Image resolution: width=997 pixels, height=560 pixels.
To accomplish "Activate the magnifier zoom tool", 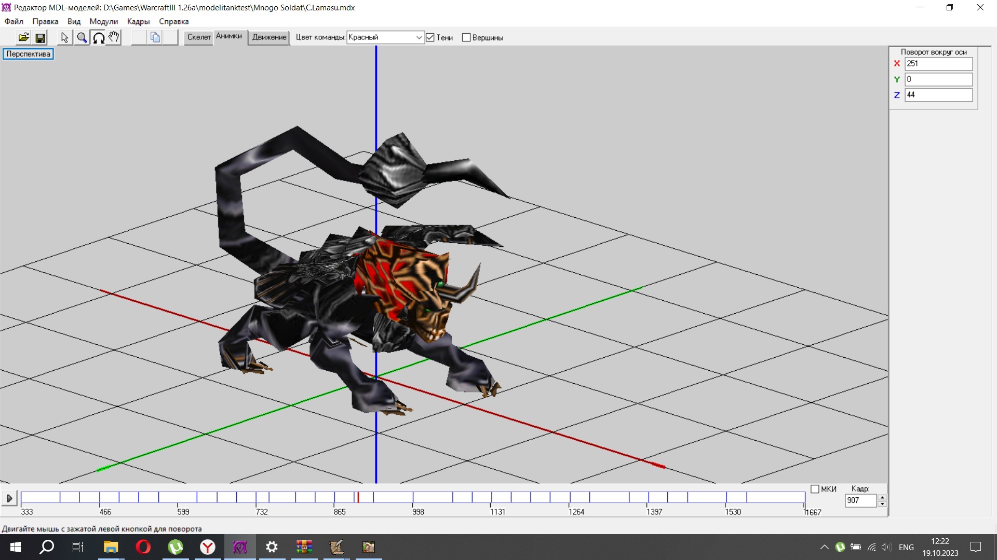I will [82, 37].
